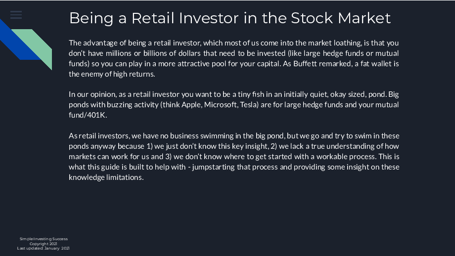The height and width of the screenshot is (256, 455).
Task: Click the 'Simple Investing Success' footer text
Action: click(44, 239)
